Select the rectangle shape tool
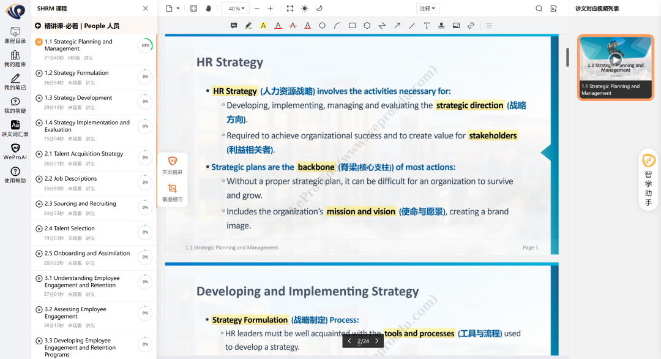 pos(352,26)
